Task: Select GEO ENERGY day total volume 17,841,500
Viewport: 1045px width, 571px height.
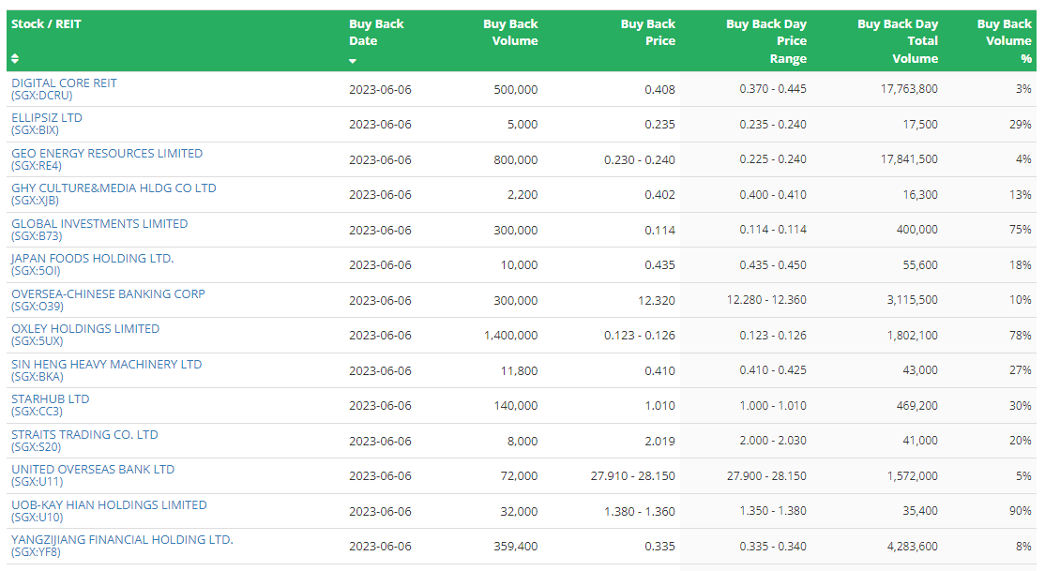Action: click(909, 159)
